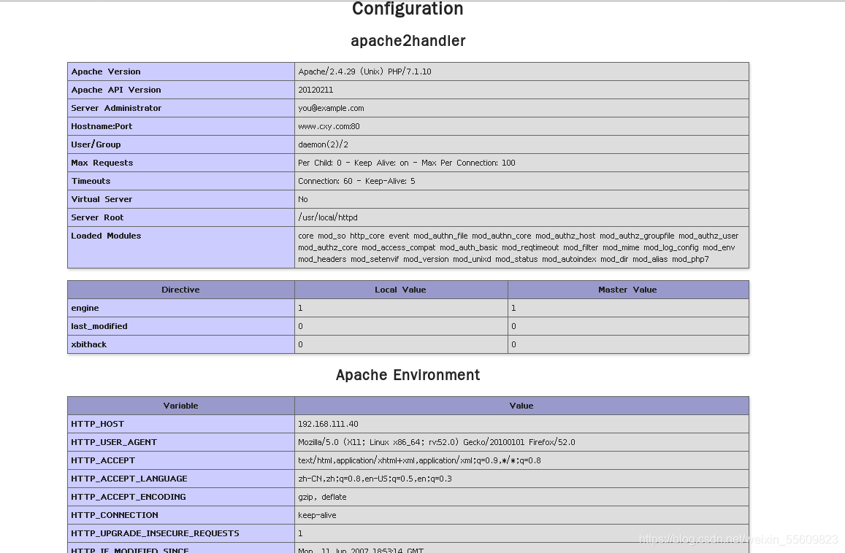Select the 'Server Root' label
The width and height of the screenshot is (845, 553).
pos(97,218)
